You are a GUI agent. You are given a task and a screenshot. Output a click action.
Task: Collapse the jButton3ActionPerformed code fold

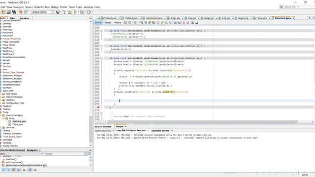[x=101, y=46]
